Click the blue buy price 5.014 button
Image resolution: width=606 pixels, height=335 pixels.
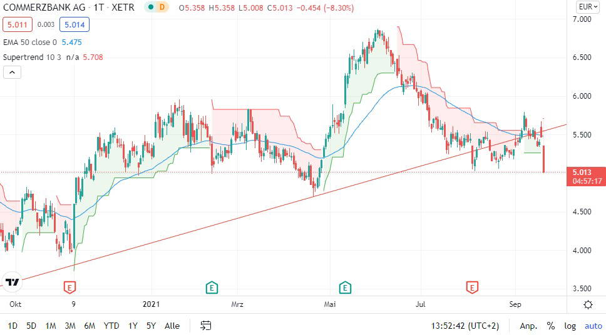point(74,25)
